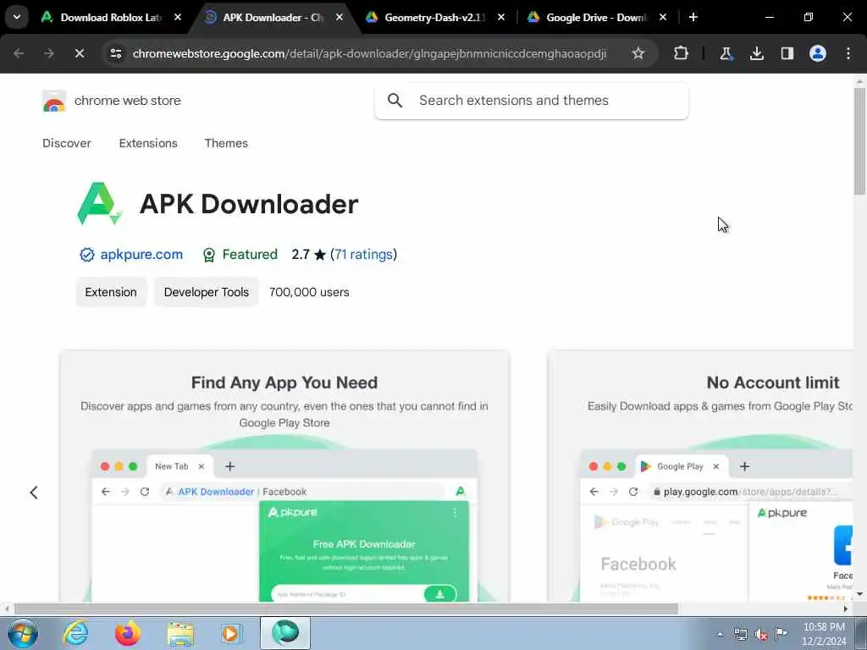Click the Featured badge
This screenshot has height=650, width=867.
coord(240,254)
